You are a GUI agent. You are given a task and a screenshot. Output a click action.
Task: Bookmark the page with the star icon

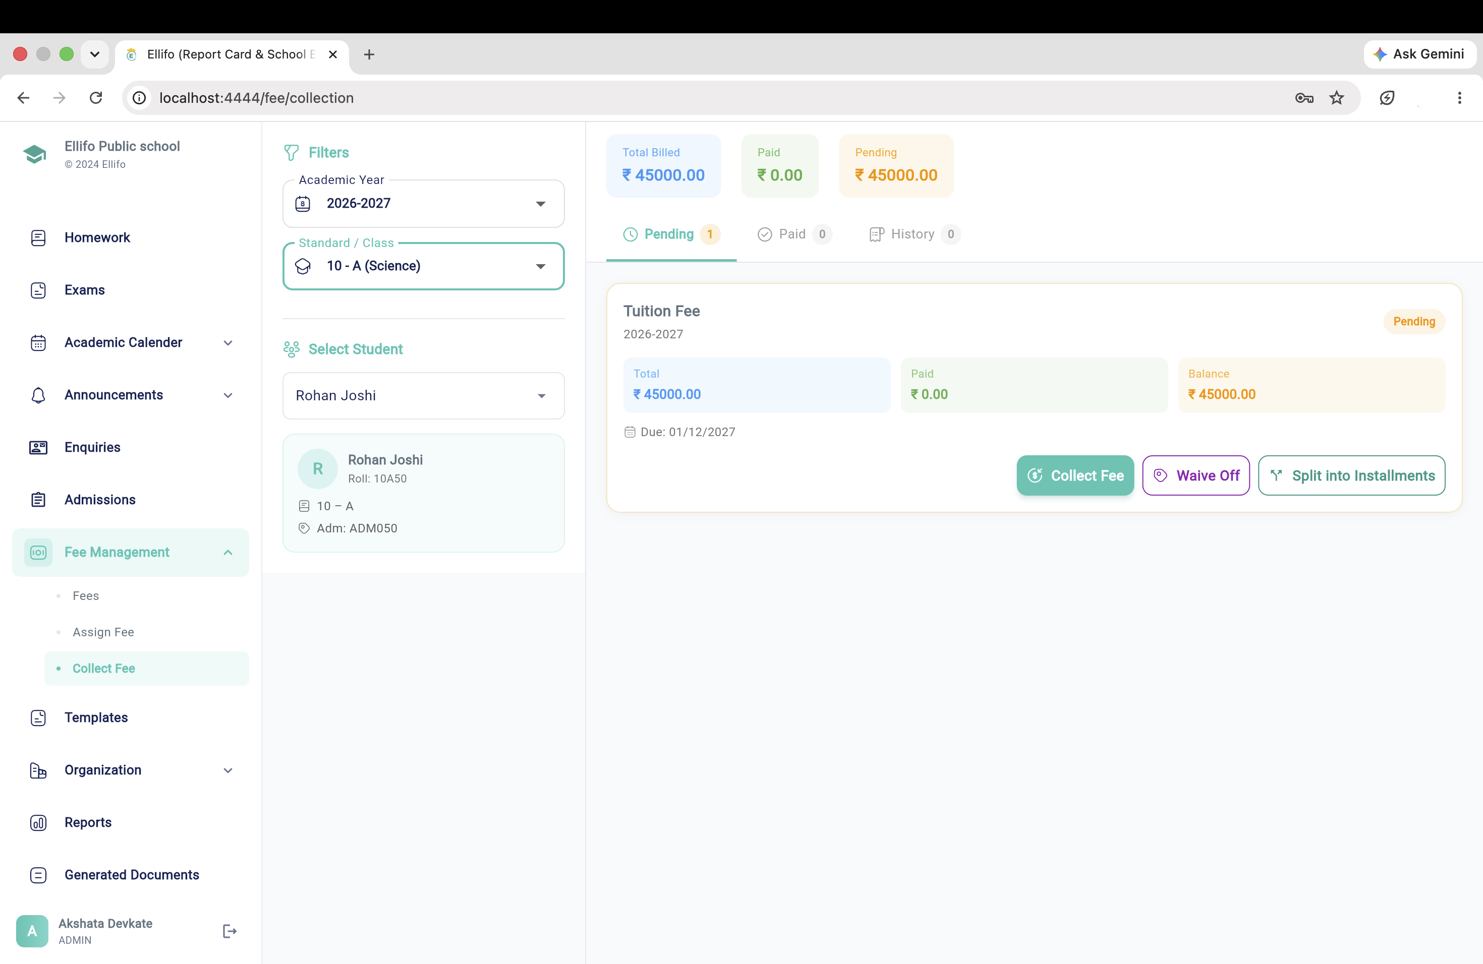[x=1337, y=98]
